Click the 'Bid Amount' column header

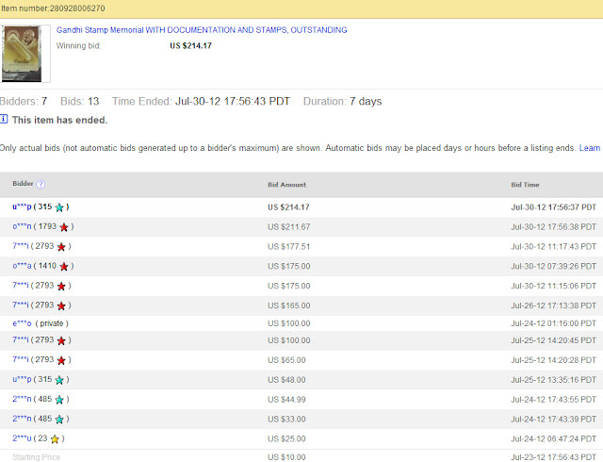(x=286, y=185)
